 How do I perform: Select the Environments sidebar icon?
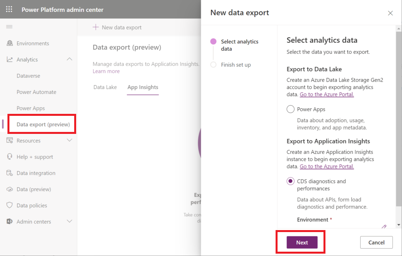pos(11,43)
